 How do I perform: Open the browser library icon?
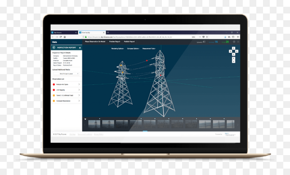(x=229, y=37)
